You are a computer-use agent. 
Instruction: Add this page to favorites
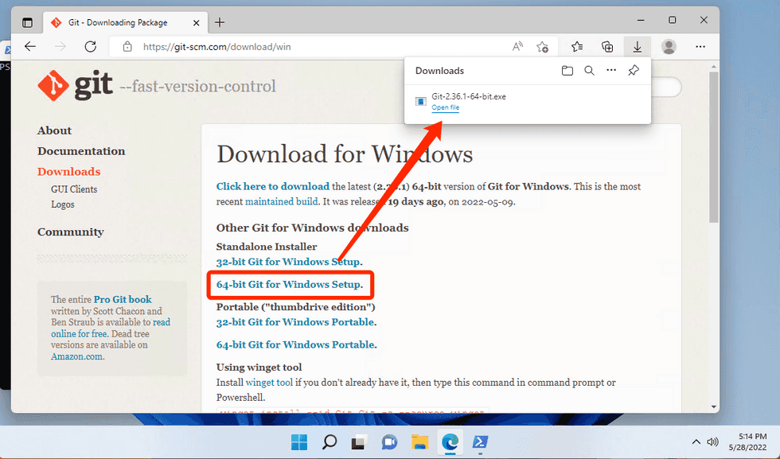[x=542, y=47]
